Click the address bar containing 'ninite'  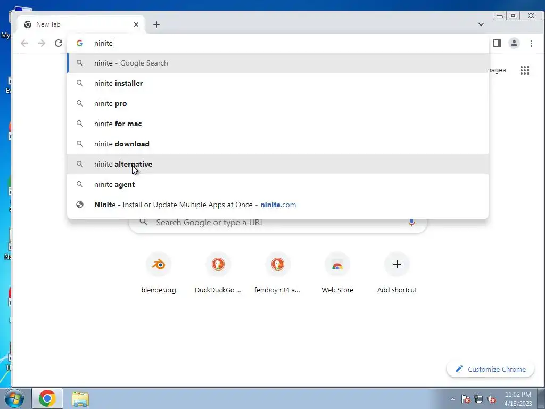pyautogui.click(x=278, y=43)
